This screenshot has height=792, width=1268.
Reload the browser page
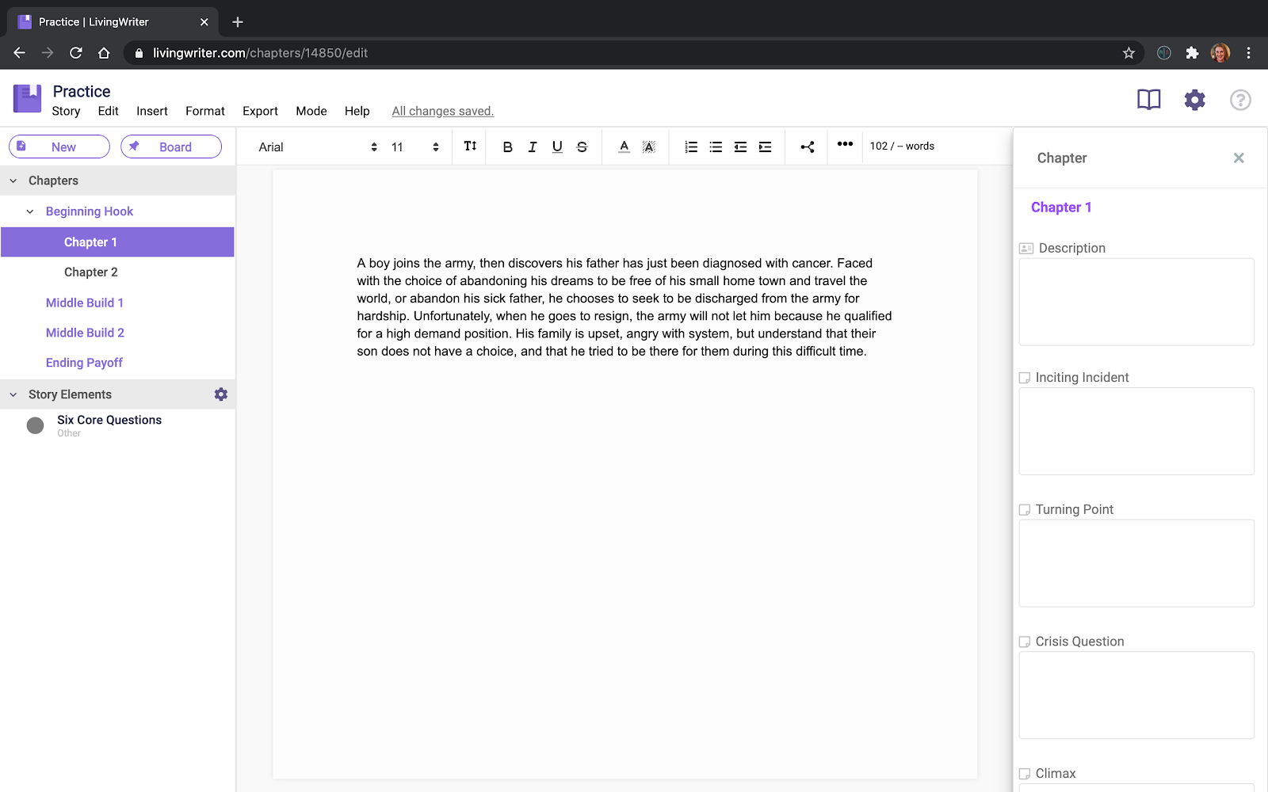76,53
